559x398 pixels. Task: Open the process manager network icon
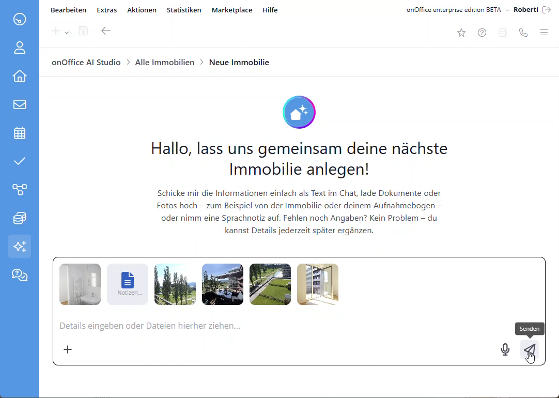pyautogui.click(x=19, y=190)
